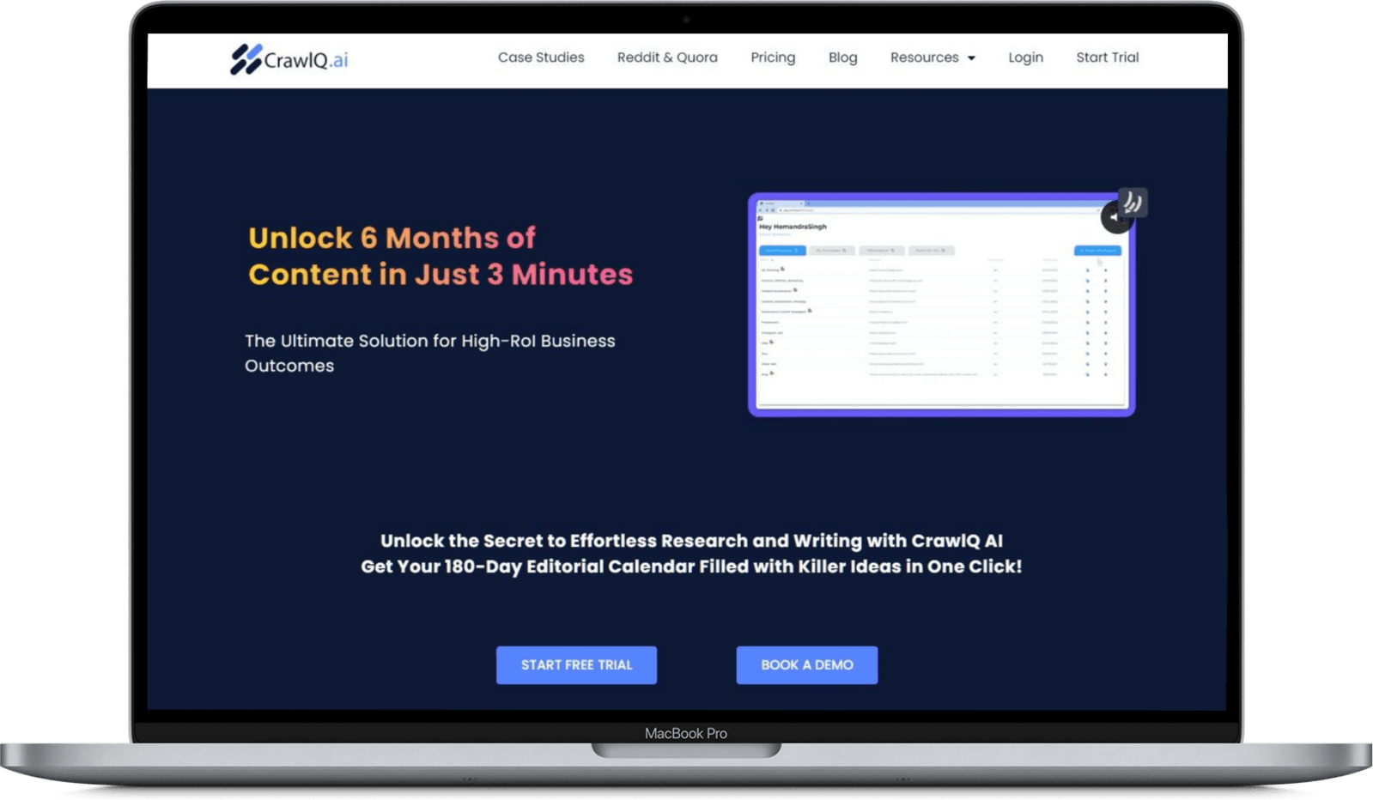This screenshot has width=1373, height=800.
Task: Select headline "Unlock 6 Months of Content"
Action: (440, 256)
